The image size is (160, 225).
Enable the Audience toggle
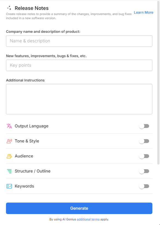click(144, 156)
